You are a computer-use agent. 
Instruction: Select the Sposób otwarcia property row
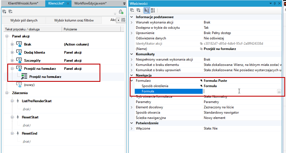(x=208, y=113)
